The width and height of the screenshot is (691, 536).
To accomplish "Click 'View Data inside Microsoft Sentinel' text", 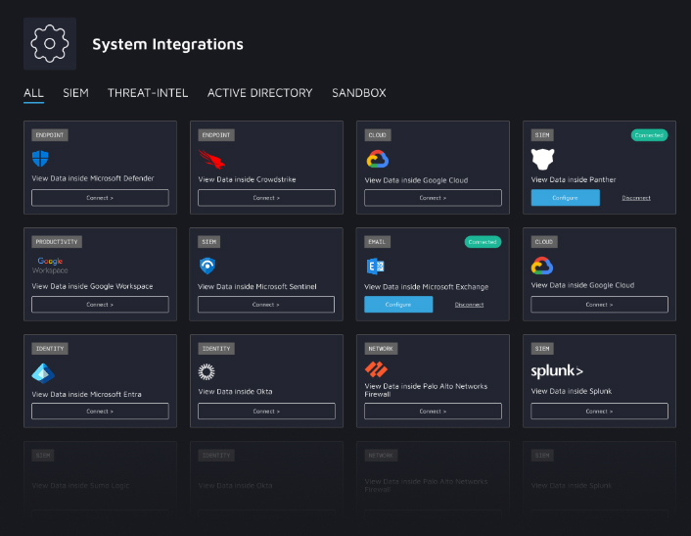I will click(x=257, y=287).
